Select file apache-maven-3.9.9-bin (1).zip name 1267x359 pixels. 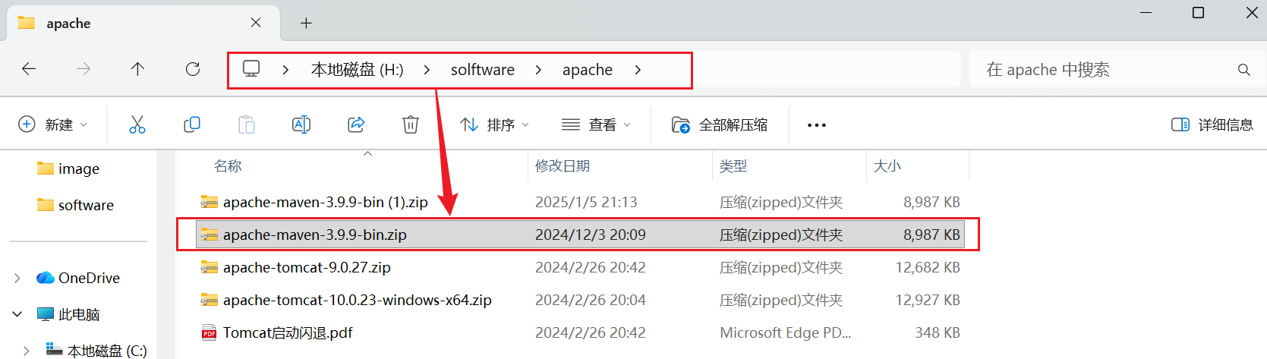click(326, 202)
